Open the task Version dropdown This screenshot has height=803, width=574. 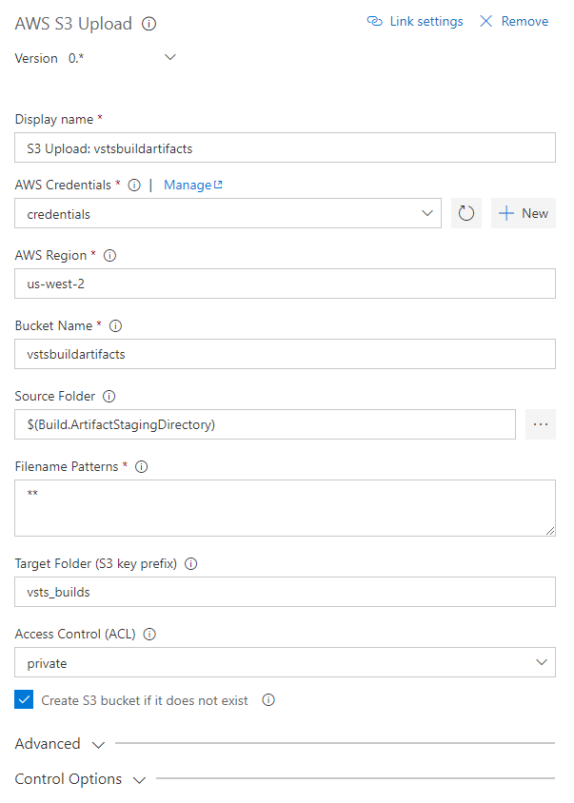[170, 58]
